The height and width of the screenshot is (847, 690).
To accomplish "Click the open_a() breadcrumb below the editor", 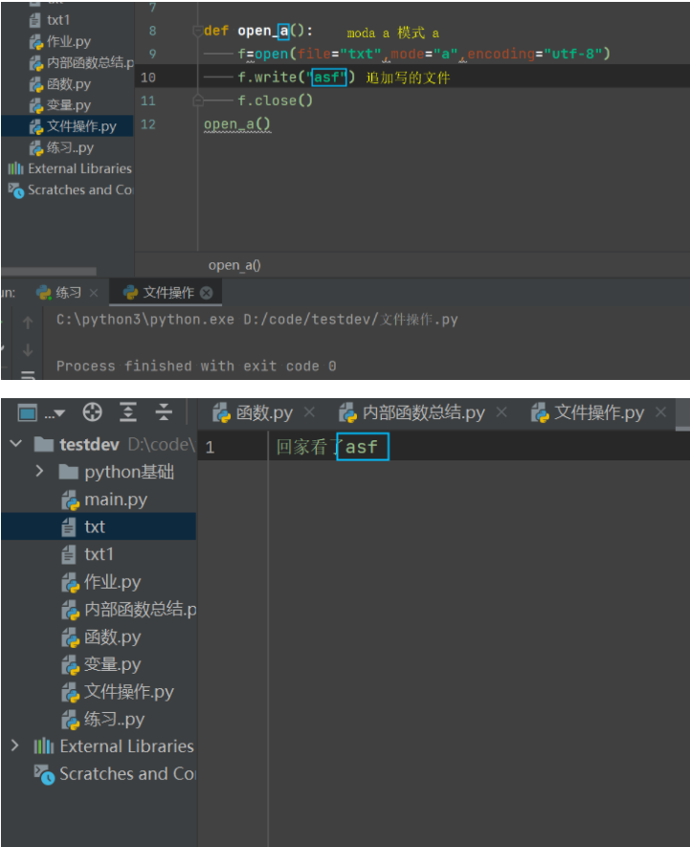I will pos(234,265).
